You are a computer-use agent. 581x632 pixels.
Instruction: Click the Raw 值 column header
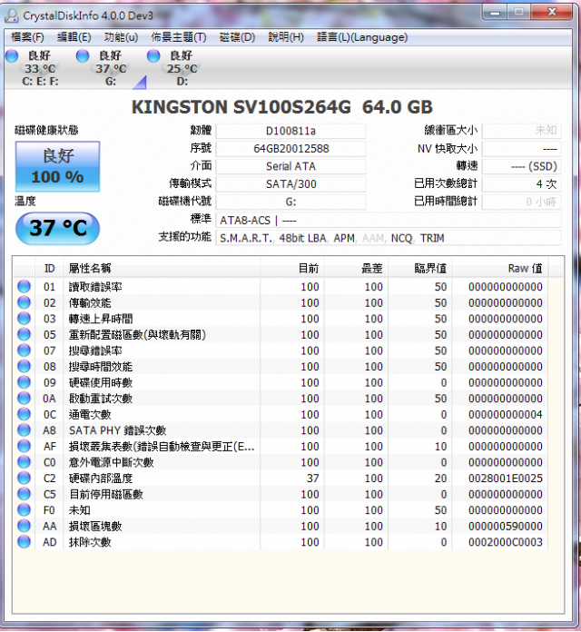(499, 268)
